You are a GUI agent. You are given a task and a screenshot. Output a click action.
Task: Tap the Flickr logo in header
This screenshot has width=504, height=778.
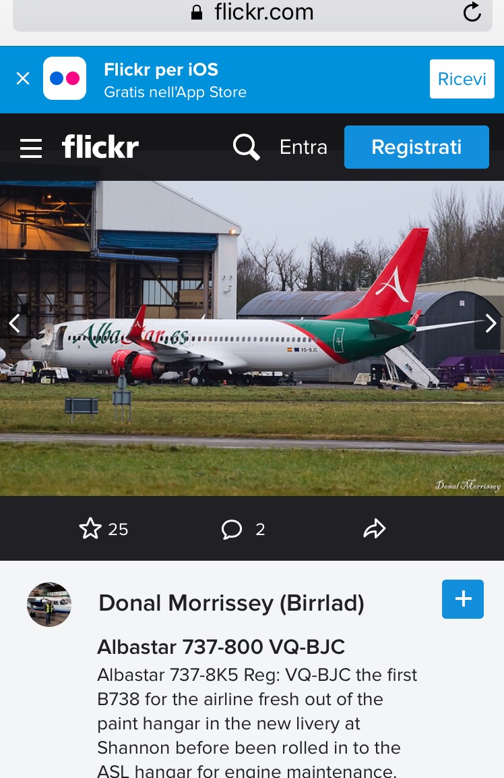coord(100,147)
